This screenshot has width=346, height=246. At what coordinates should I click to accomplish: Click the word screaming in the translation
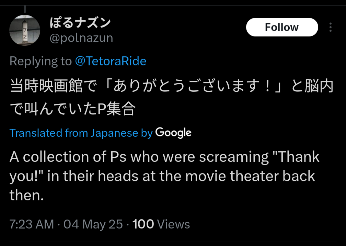(x=234, y=157)
